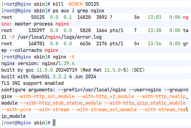This screenshot has height=128, width=191.
Task: Click nginx version number 1.29.4
Action: tap(66, 64)
